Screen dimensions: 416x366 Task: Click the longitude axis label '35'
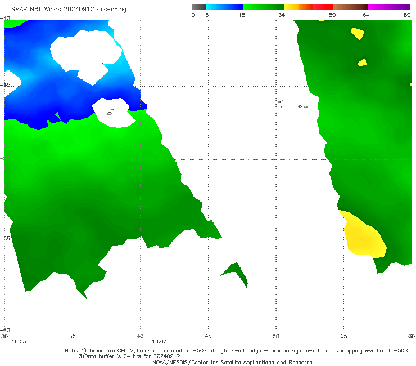(x=73, y=336)
